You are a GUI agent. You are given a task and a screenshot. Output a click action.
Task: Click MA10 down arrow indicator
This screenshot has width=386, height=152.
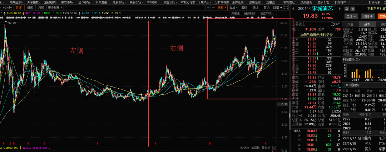coord(23,13)
